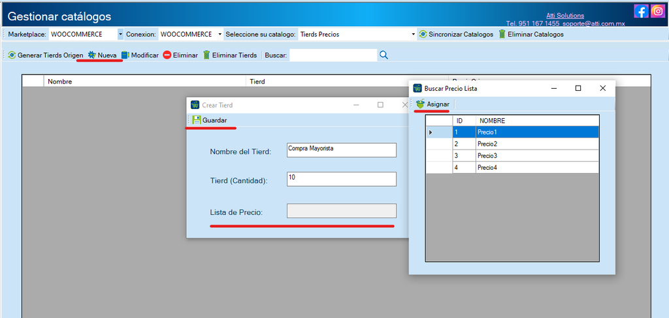
Task: Select the Precio1 row
Action: (512, 132)
